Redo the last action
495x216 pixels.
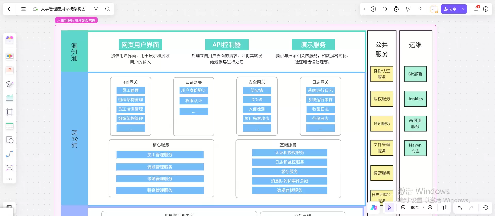(x=471, y=208)
